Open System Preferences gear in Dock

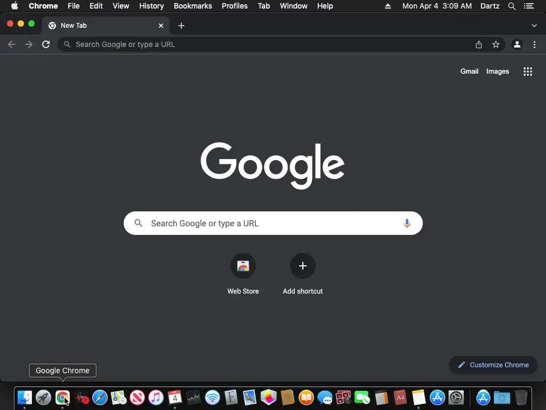click(456, 397)
